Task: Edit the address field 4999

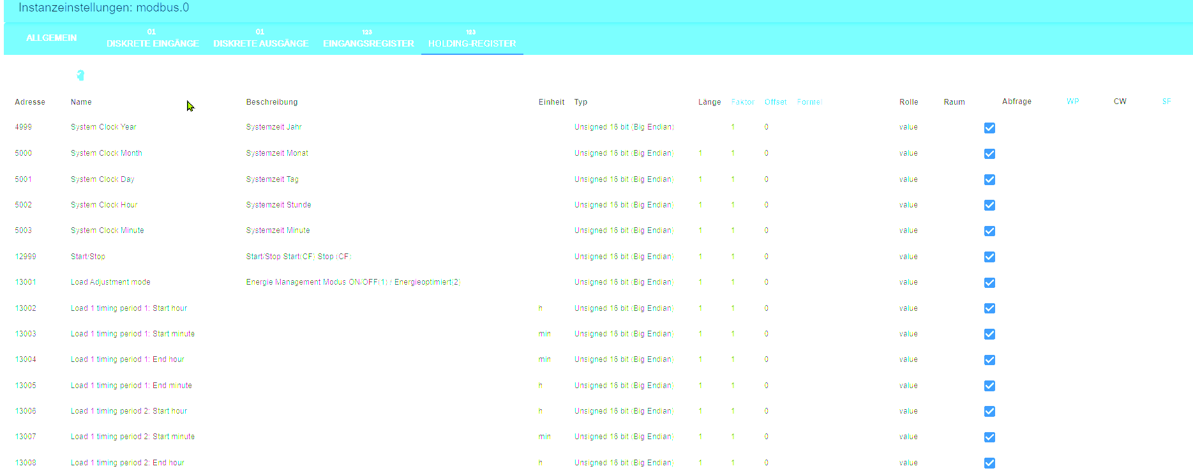Action: tap(24, 127)
